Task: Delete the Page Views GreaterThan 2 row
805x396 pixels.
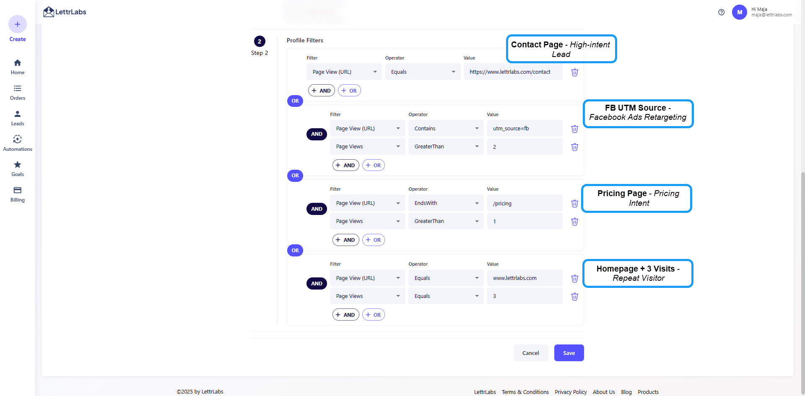Action: (x=575, y=147)
